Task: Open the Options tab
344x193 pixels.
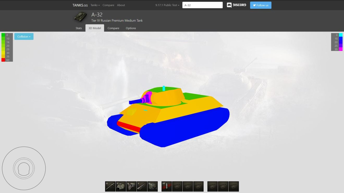Action: click(x=131, y=28)
